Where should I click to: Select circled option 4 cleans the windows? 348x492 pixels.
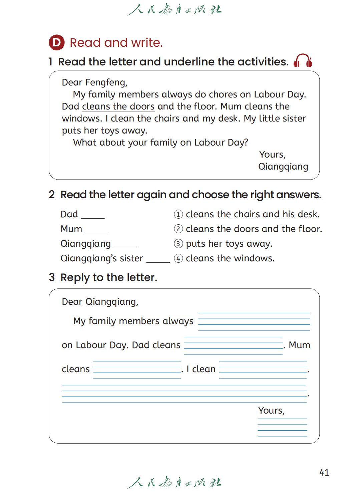click(179, 258)
